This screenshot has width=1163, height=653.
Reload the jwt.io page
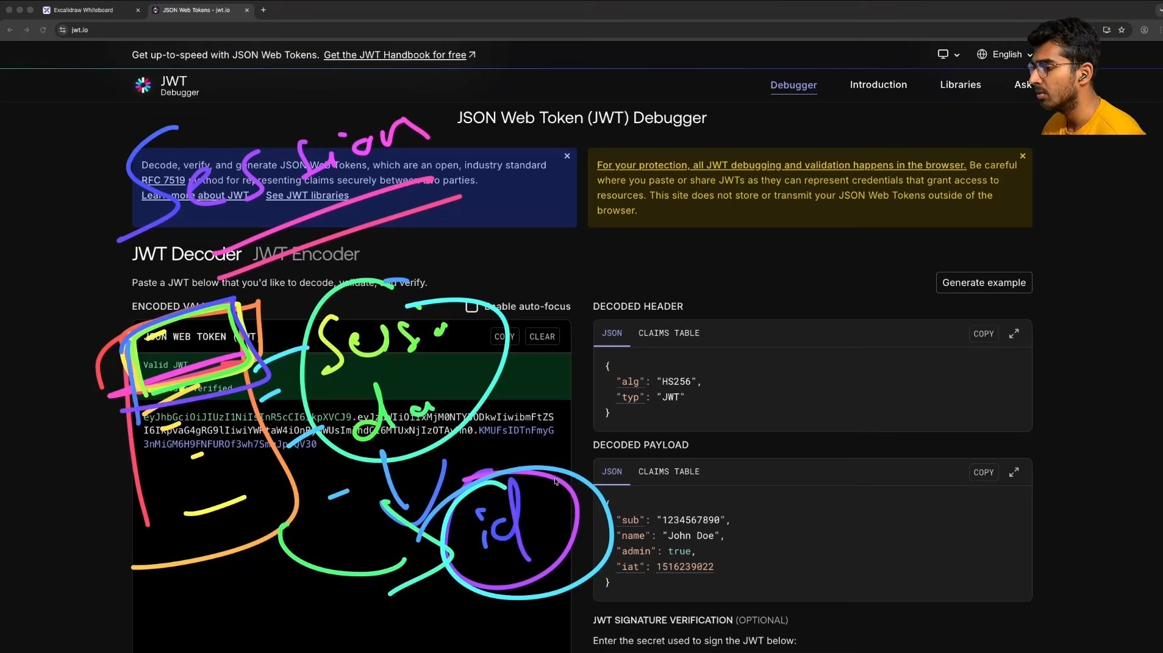tap(43, 30)
